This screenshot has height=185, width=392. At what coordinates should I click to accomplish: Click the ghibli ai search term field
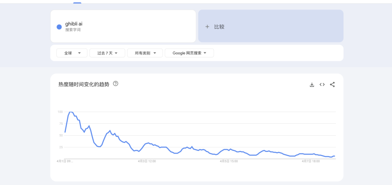[x=123, y=26]
